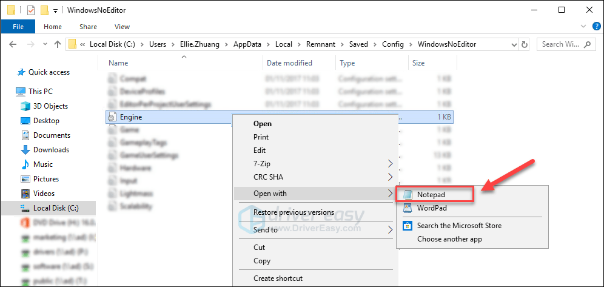The image size is (604, 287).
Task: Open Downloads in the sidebar
Action: pyautogui.click(x=51, y=150)
